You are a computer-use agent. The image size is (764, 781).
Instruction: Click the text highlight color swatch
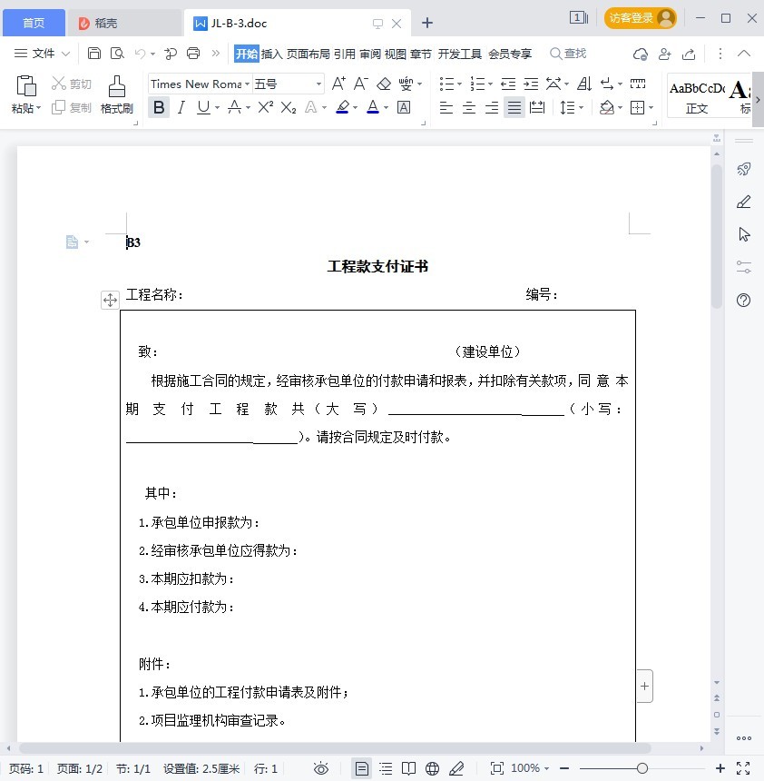pos(342,107)
